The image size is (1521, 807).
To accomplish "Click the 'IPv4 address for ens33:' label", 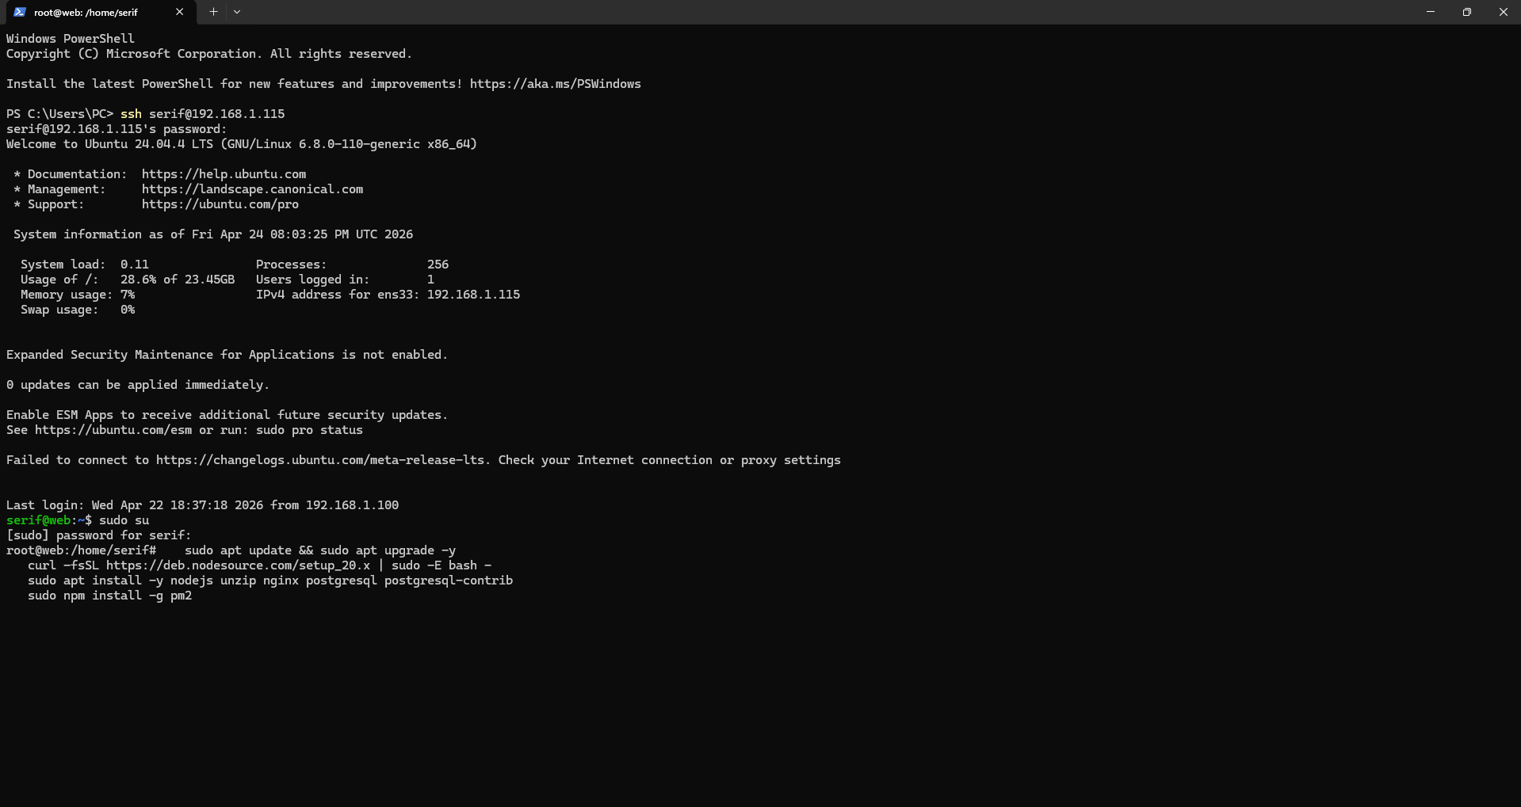I will coord(338,295).
